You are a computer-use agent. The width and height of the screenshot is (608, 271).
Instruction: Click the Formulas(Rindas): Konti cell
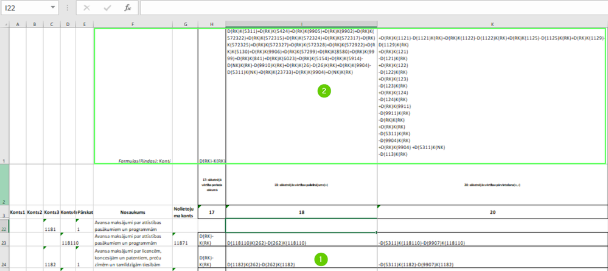[x=133, y=96]
